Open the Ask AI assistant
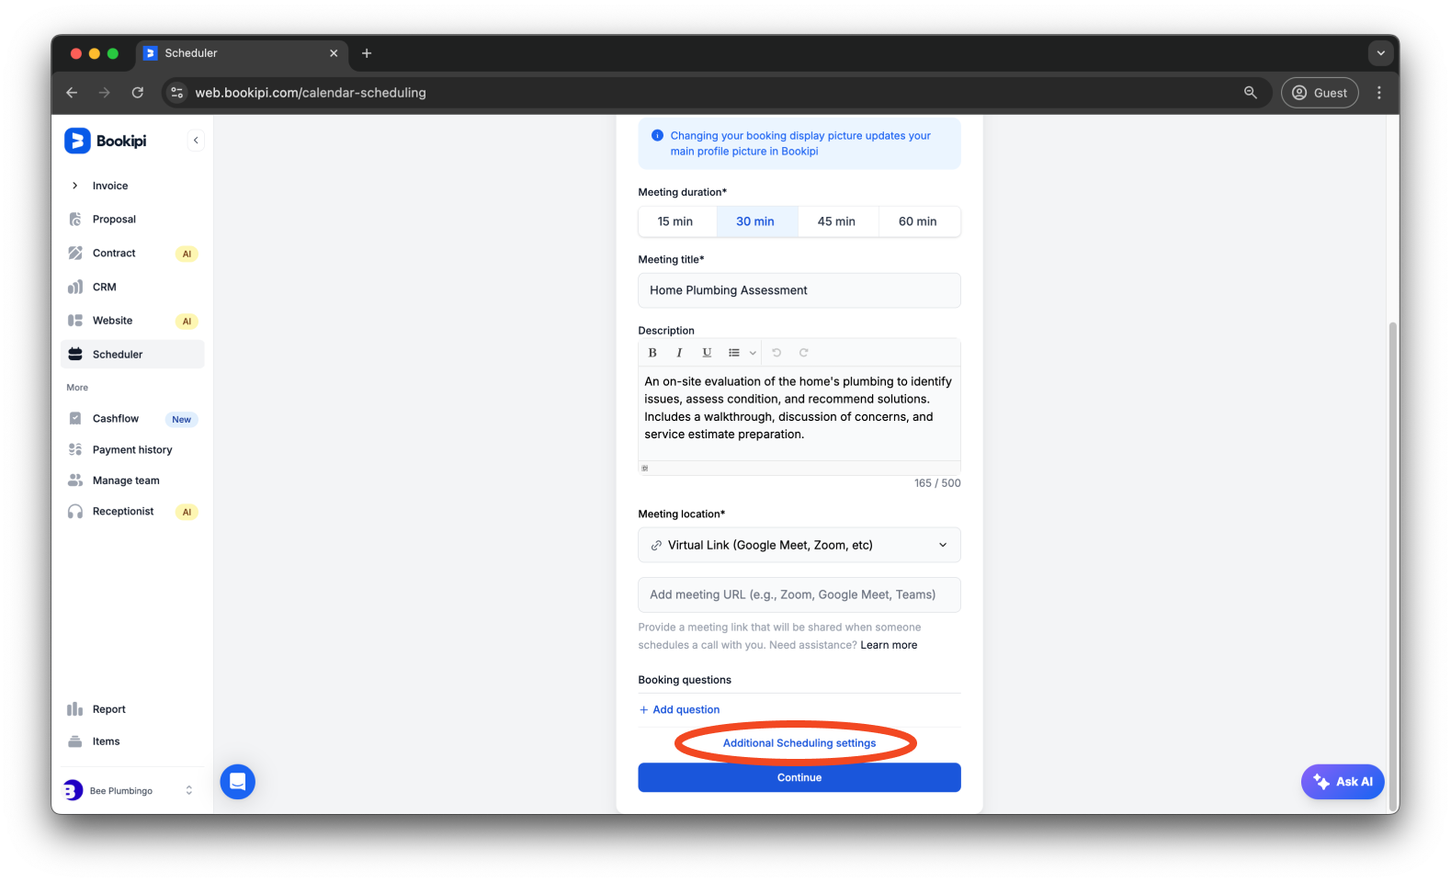 pyautogui.click(x=1343, y=782)
